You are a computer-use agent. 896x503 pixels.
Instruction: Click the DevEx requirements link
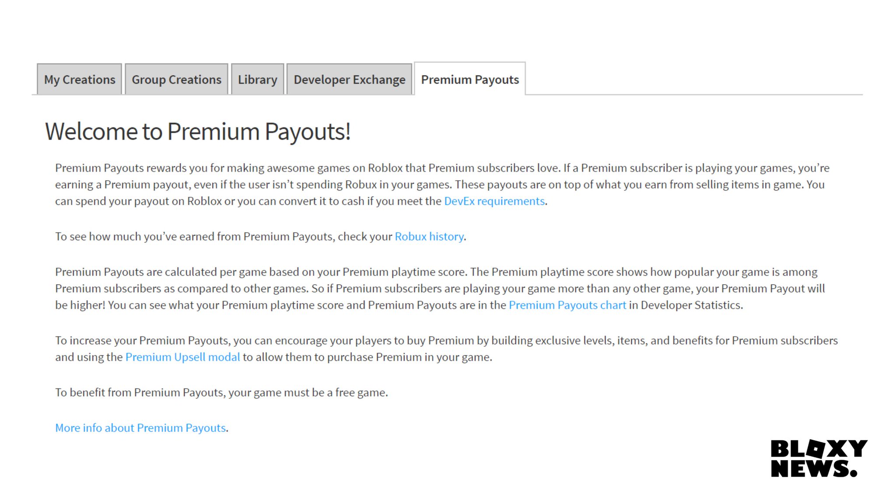pyautogui.click(x=493, y=200)
